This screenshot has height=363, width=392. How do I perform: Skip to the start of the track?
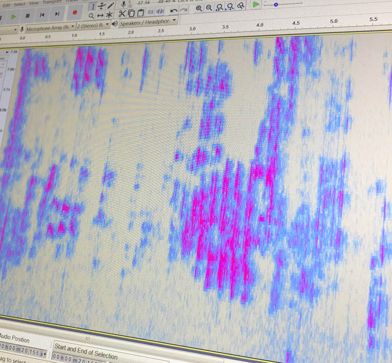coord(42,15)
